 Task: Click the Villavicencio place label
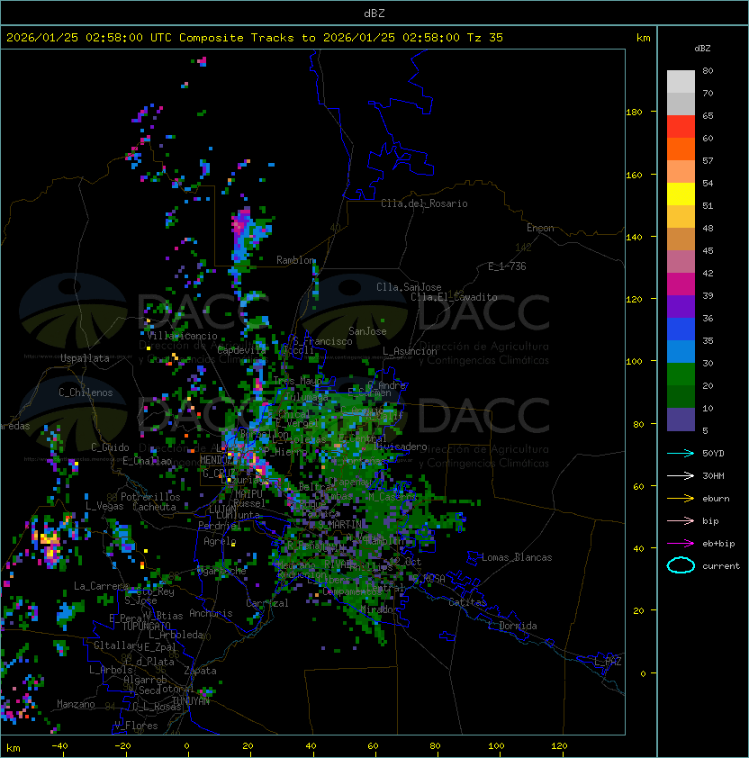(x=182, y=336)
